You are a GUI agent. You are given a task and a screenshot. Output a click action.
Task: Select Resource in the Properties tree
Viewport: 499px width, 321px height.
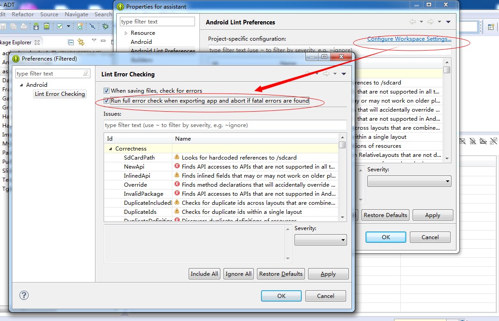click(x=143, y=33)
